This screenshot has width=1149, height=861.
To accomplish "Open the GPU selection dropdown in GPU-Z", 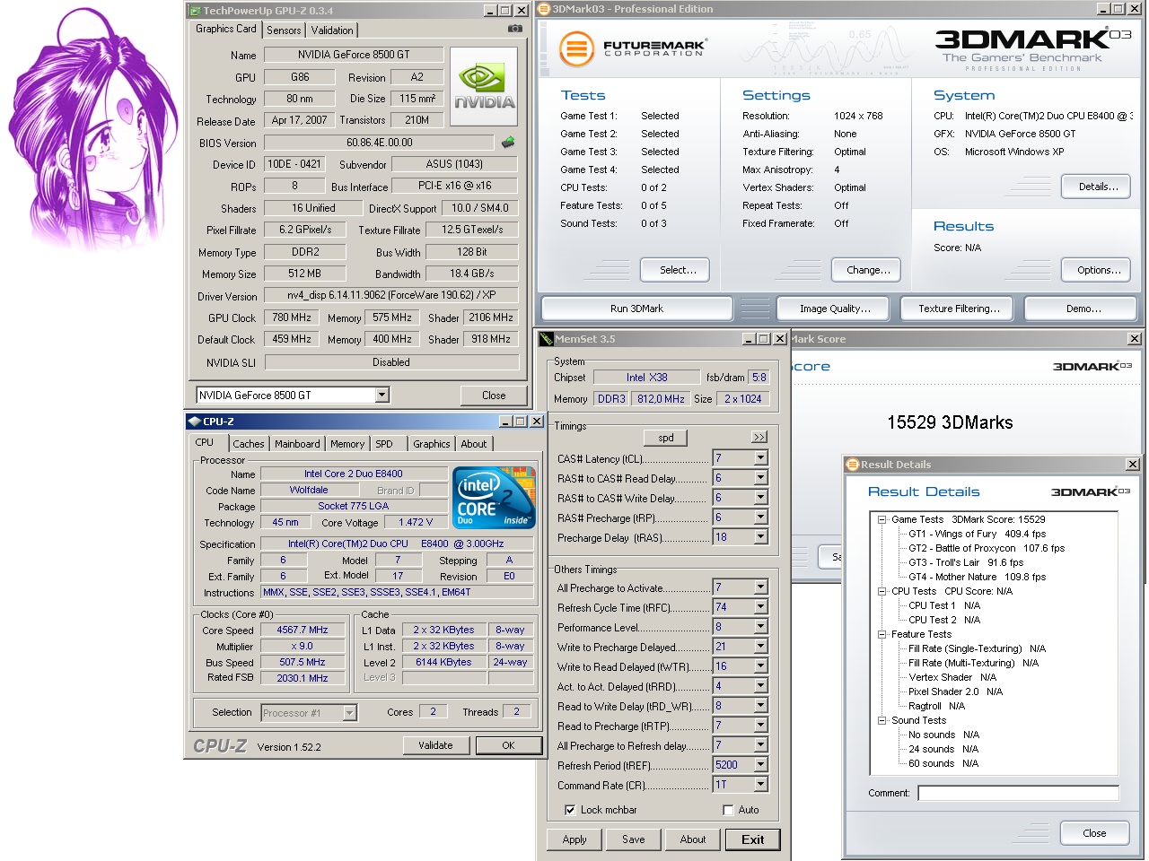I will point(382,395).
